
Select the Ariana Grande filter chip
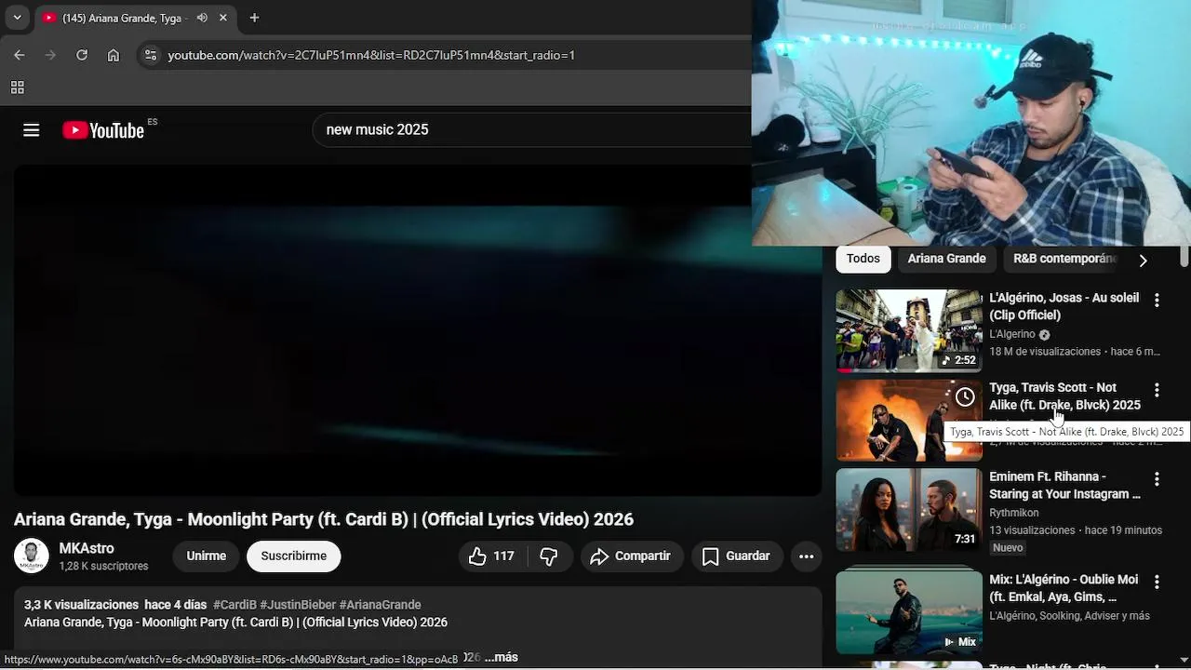pyautogui.click(x=946, y=259)
